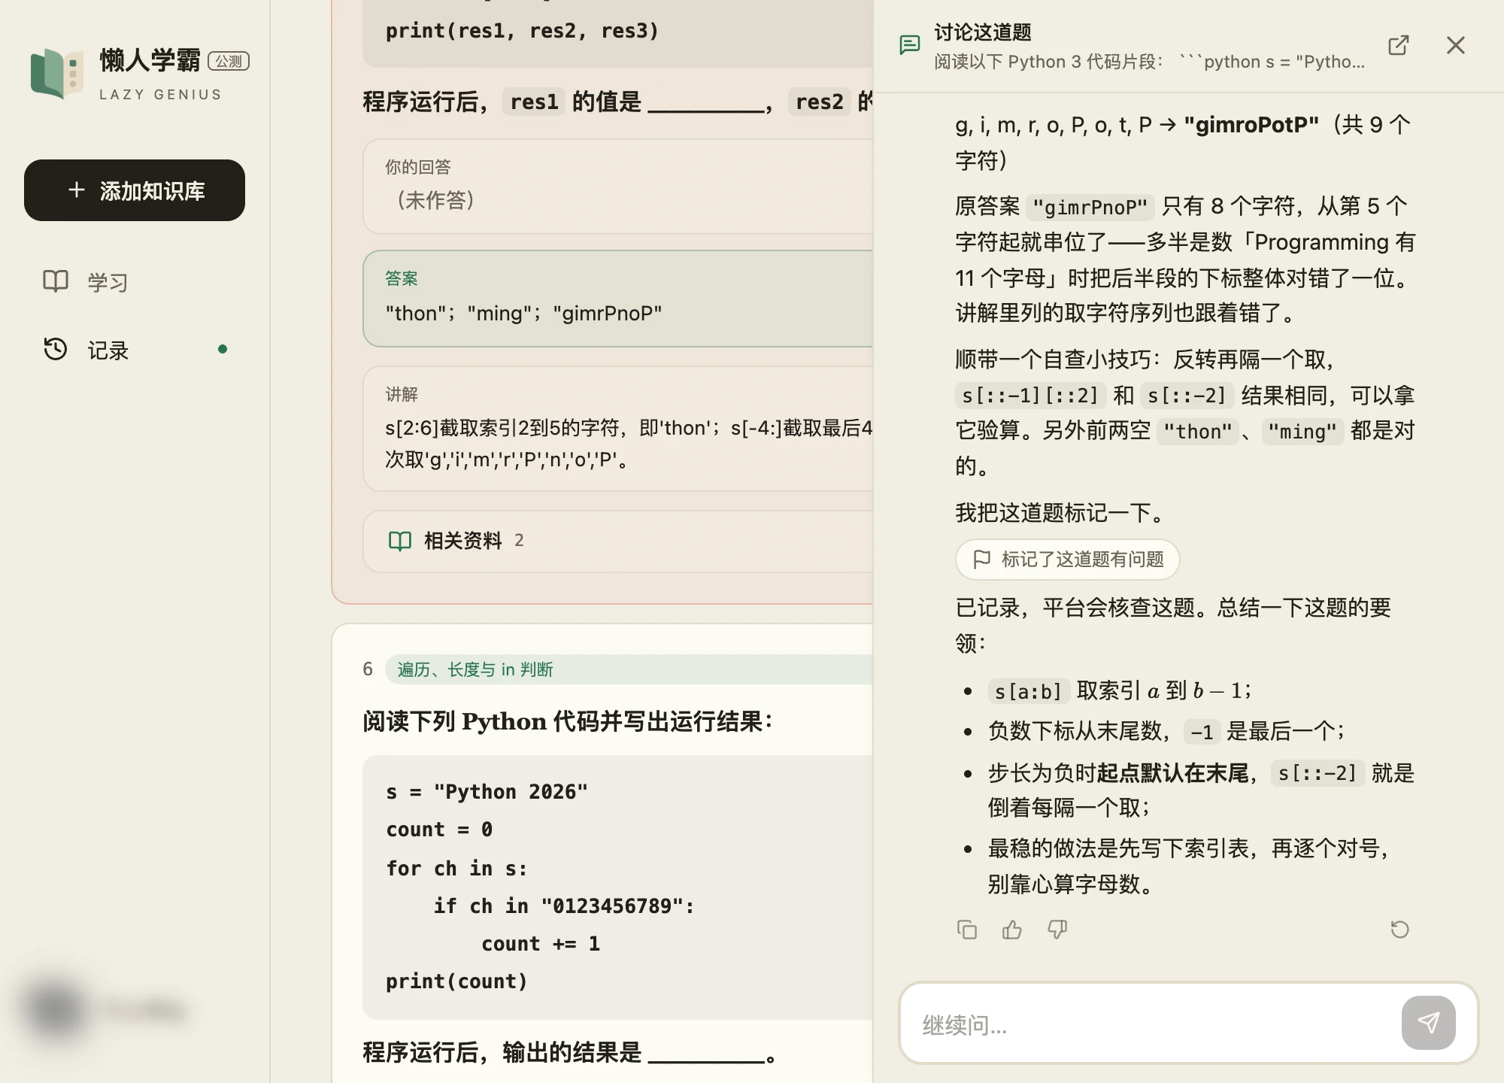Screen dimensions: 1504x1083
Task: Click the open-book icon beside 学习
Action: [x=56, y=281]
